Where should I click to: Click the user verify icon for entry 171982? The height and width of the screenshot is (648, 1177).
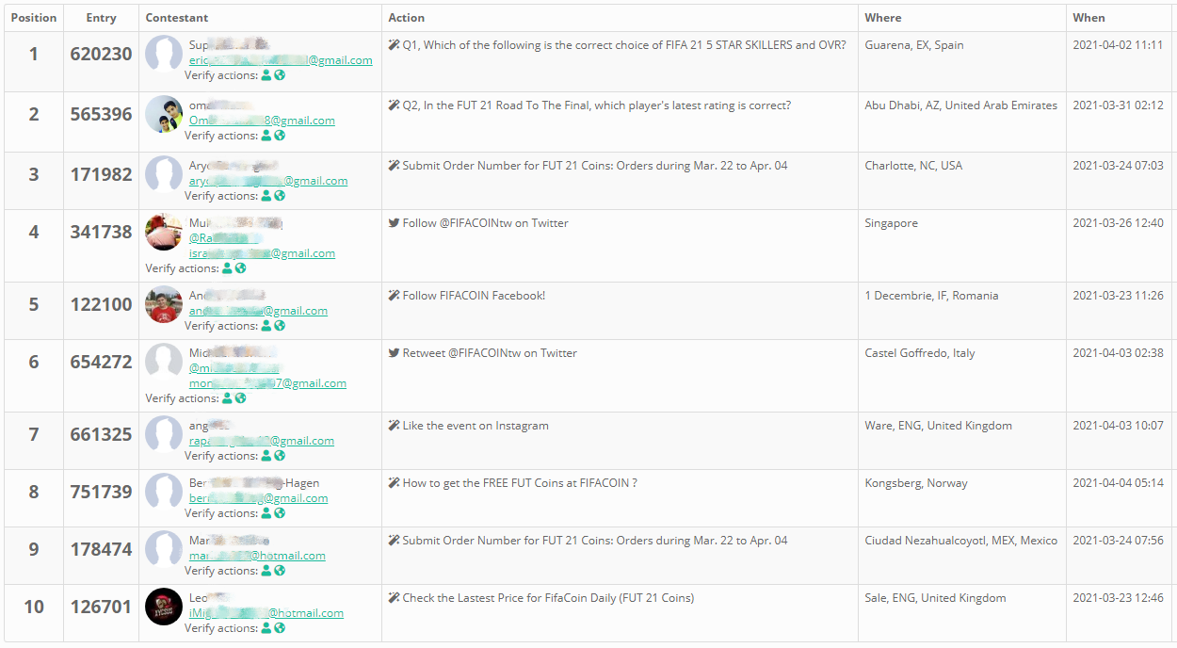(266, 196)
